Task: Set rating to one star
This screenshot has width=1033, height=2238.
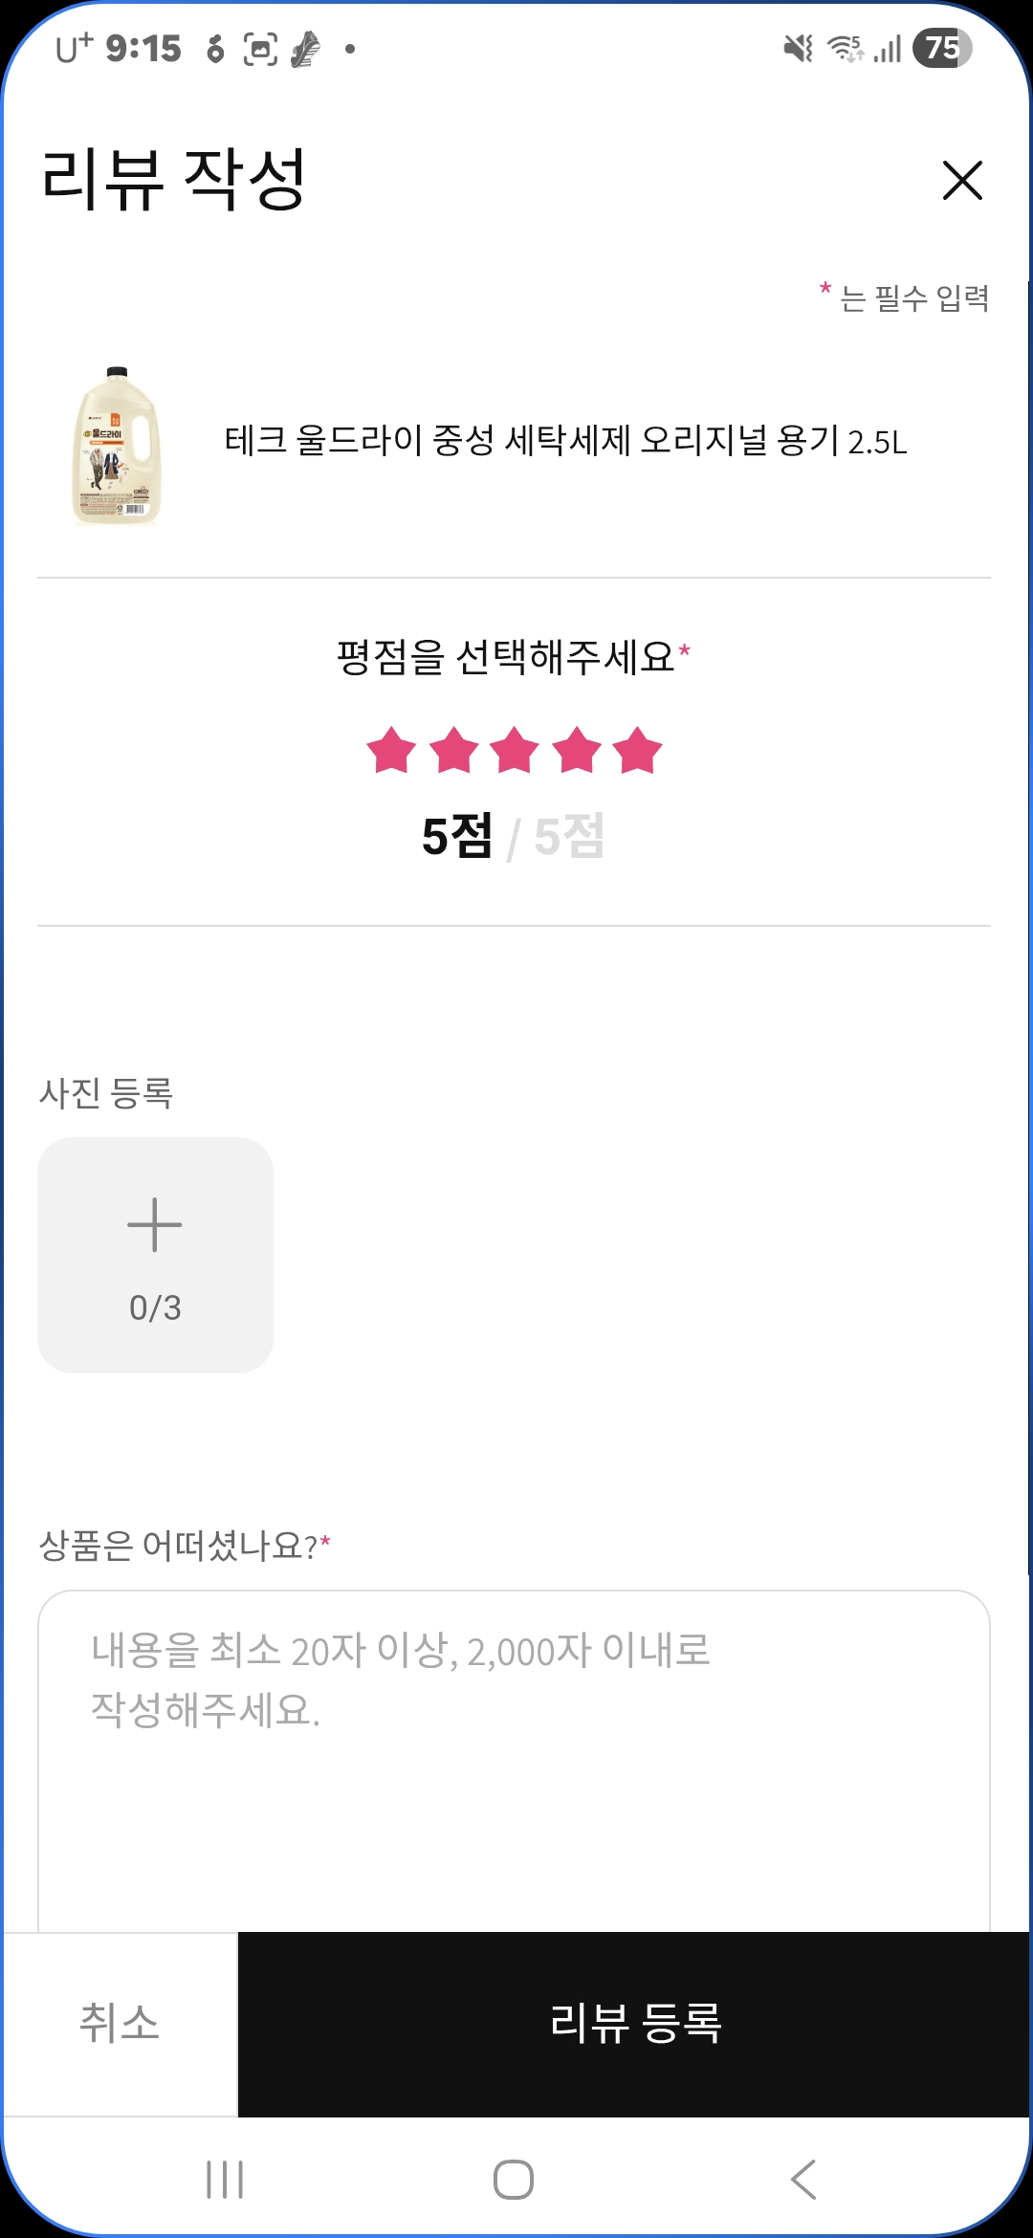Action: click(391, 750)
